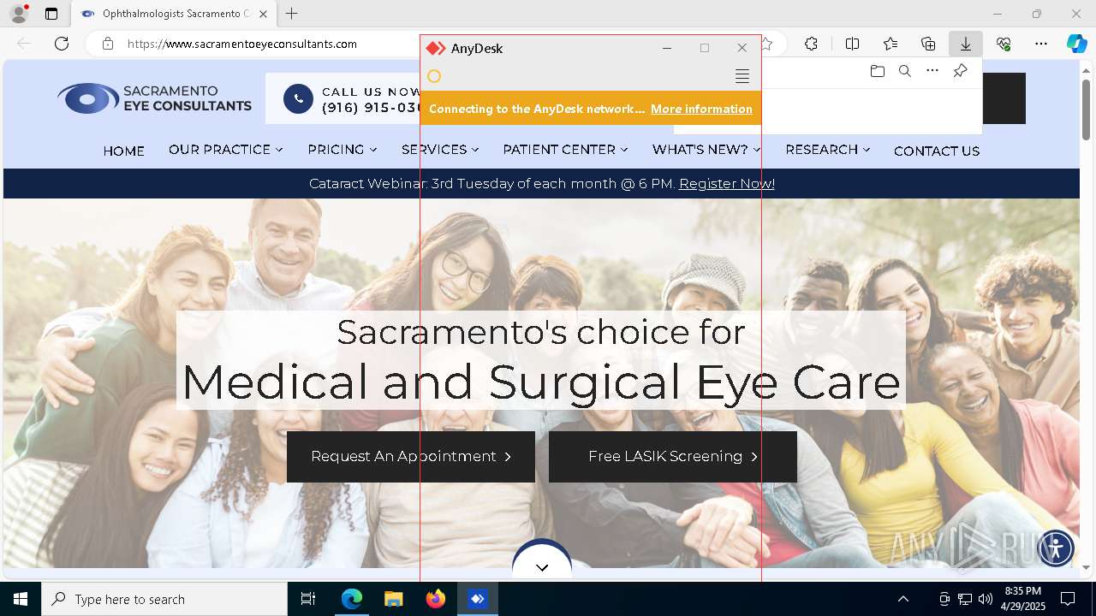
Task: Open File Explorer from taskbar
Action: (393, 599)
